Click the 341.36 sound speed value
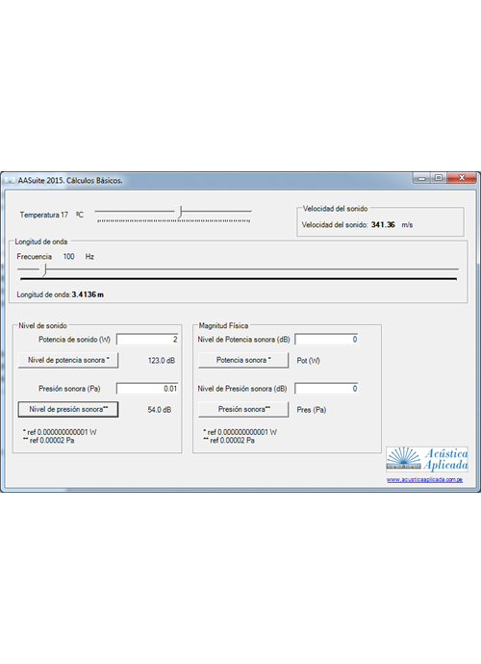The height and width of the screenshot is (664, 481). point(383,225)
